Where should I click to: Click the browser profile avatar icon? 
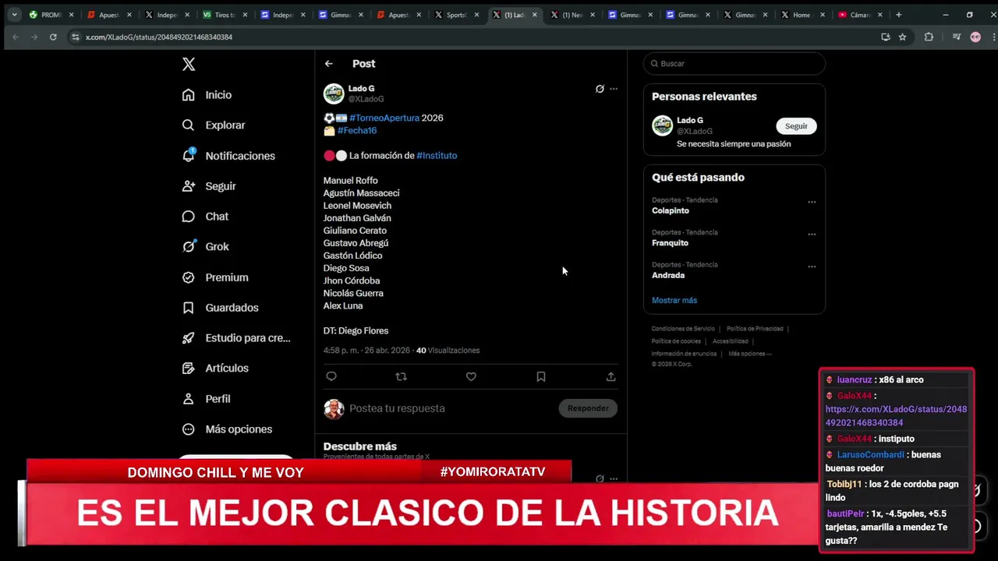(x=975, y=37)
